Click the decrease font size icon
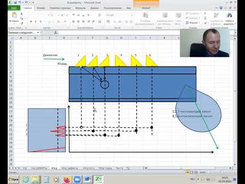Viewport: 245px width, 184px height. 67,15
